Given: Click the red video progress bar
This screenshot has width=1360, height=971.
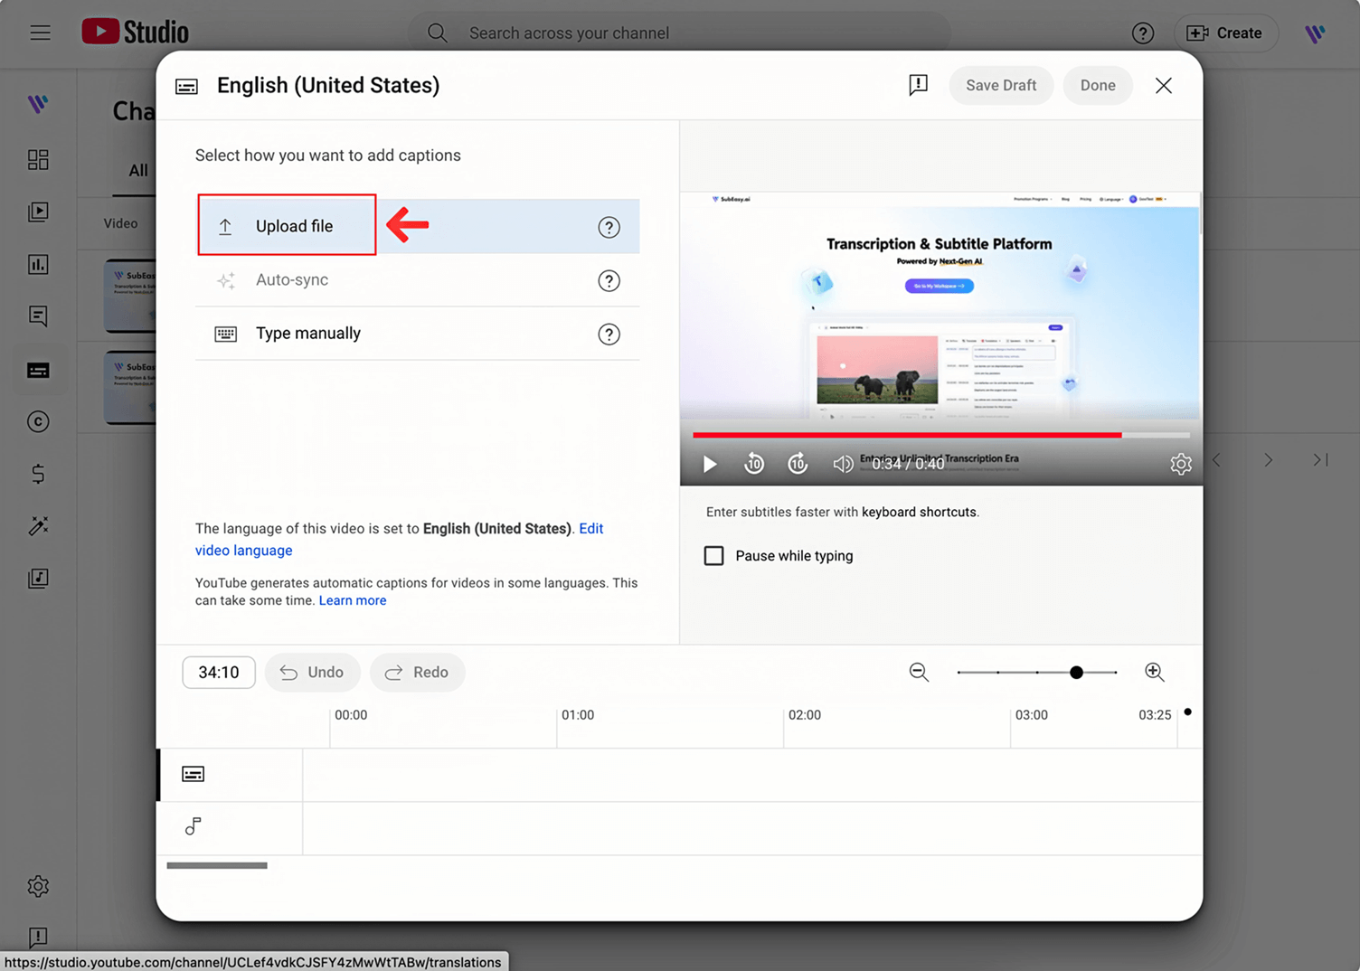Looking at the screenshot, I should click(907, 435).
